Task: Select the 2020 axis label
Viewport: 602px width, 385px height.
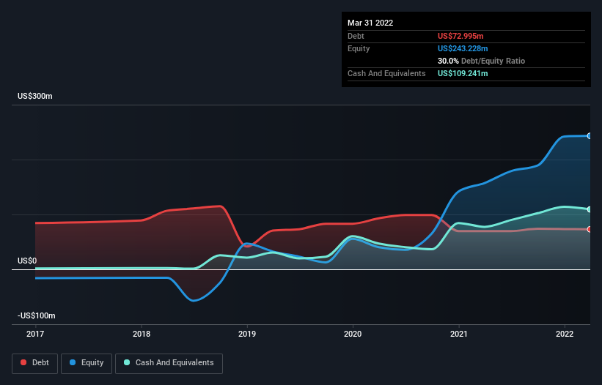Action: click(x=353, y=334)
